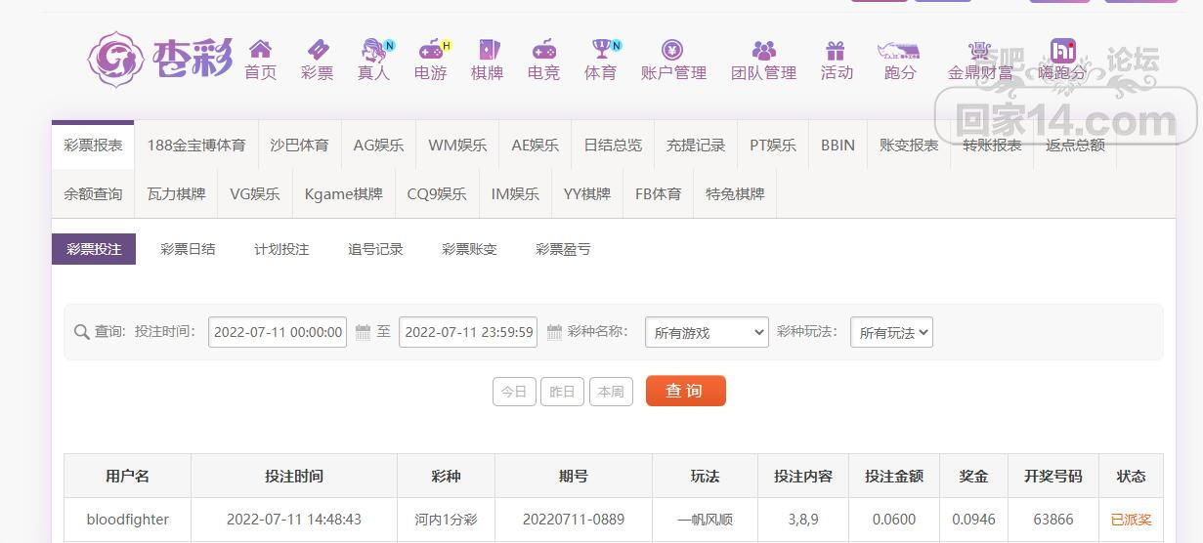Open the 电游 gamepad icon
The height and width of the screenshot is (543, 1203).
tap(431, 49)
